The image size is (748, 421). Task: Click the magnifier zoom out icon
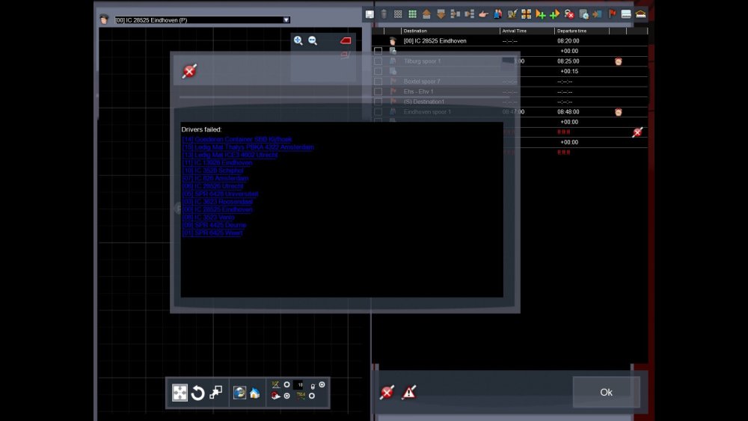point(313,41)
